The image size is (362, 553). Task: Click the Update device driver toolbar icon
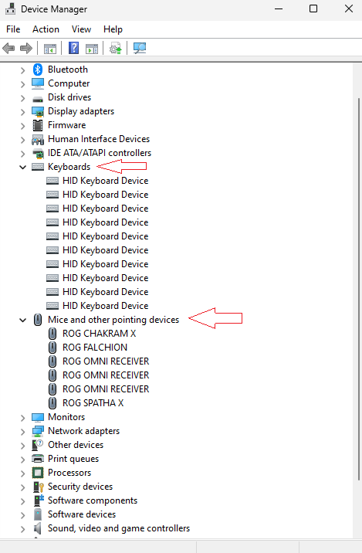tap(115, 49)
